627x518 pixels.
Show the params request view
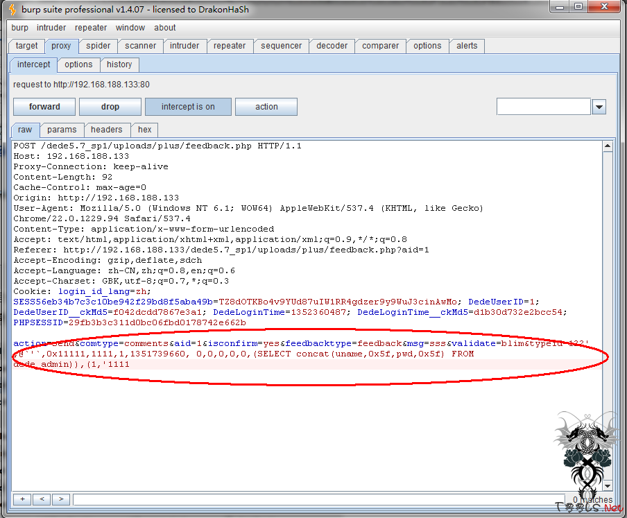(62, 130)
